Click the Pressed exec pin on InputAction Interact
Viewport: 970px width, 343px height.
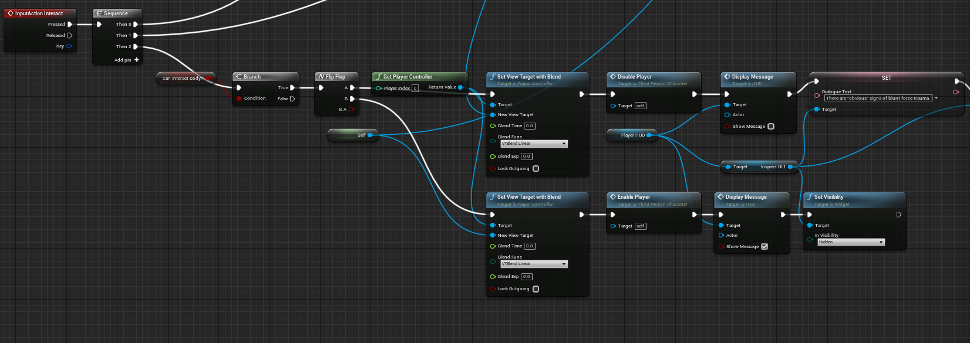[70, 25]
